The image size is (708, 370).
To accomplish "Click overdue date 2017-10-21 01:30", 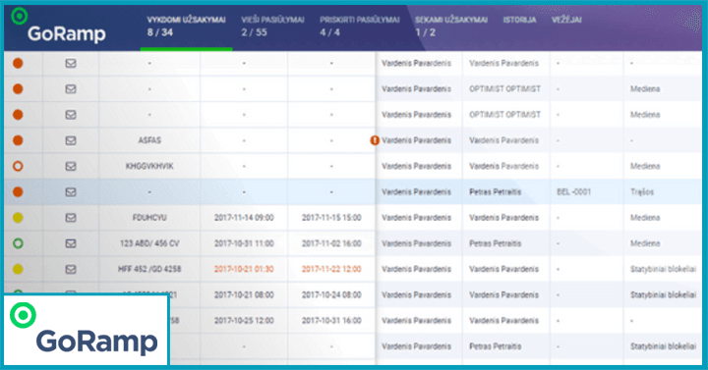I will pyautogui.click(x=244, y=269).
